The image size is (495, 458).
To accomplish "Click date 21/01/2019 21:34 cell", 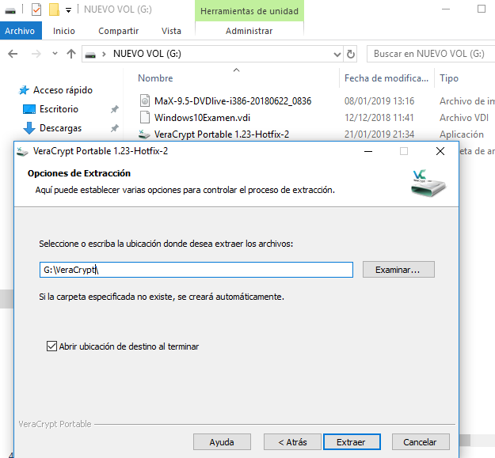I will click(x=379, y=134).
